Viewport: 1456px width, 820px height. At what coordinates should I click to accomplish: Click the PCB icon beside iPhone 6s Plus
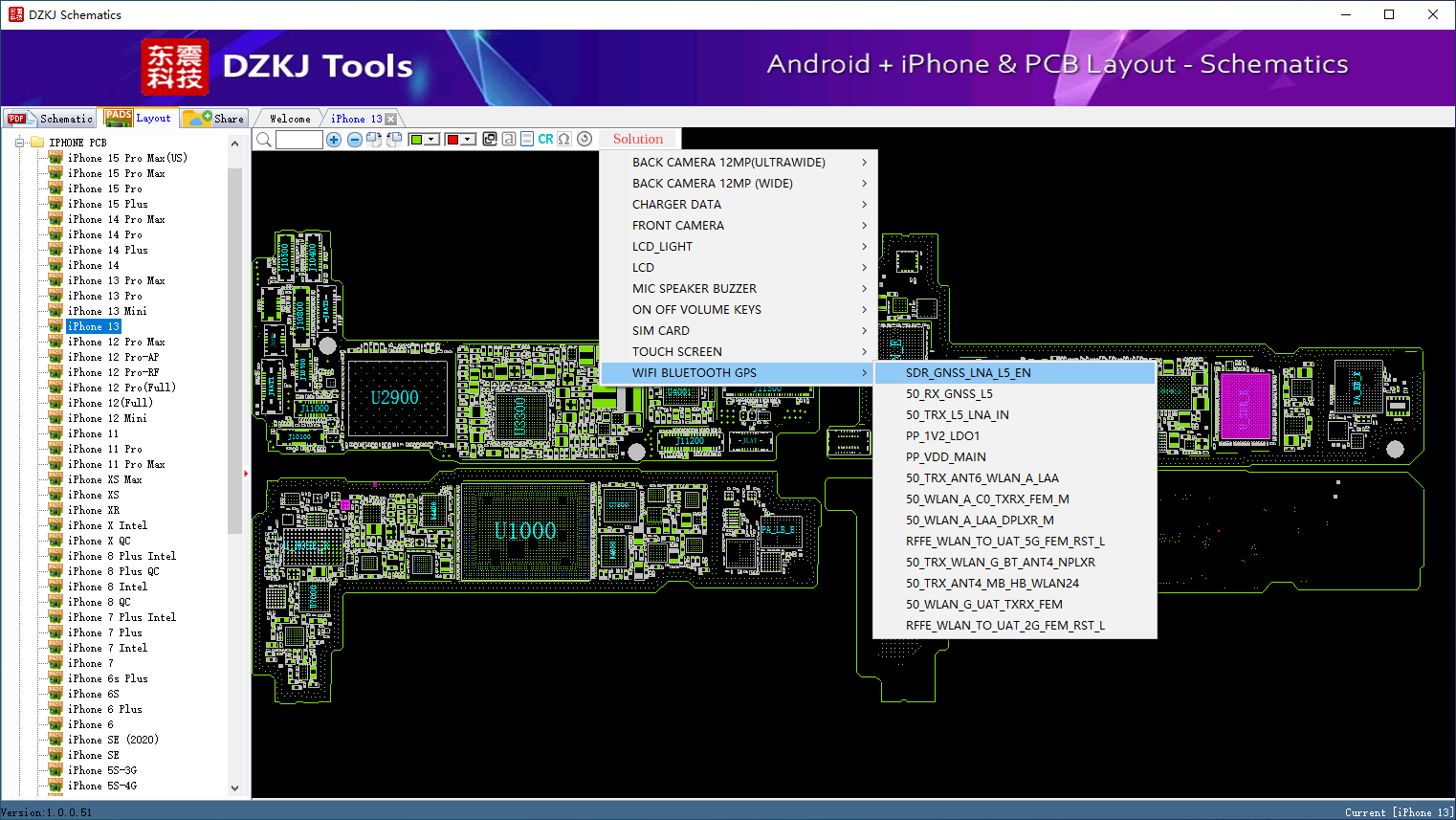click(55, 678)
